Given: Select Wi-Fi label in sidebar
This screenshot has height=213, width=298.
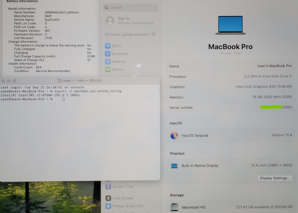Looking at the screenshot, I should pyautogui.click(x=117, y=46).
